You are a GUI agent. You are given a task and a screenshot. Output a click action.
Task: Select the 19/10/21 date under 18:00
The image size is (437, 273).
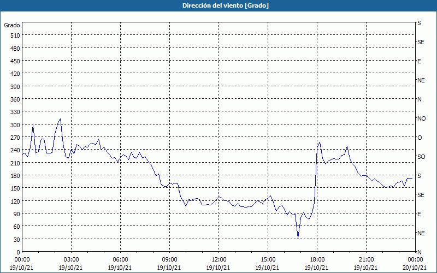coord(316,268)
